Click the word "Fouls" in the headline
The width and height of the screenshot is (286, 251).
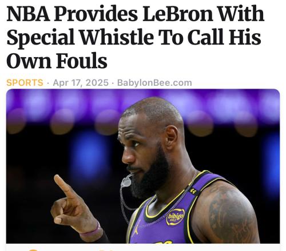[82, 61]
